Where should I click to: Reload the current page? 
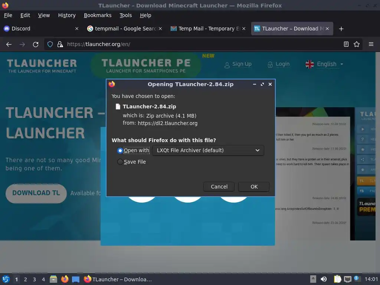point(36,45)
